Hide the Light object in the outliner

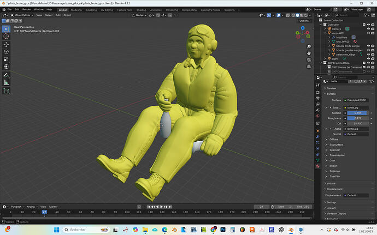pyautogui.click(x=368, y=58)
